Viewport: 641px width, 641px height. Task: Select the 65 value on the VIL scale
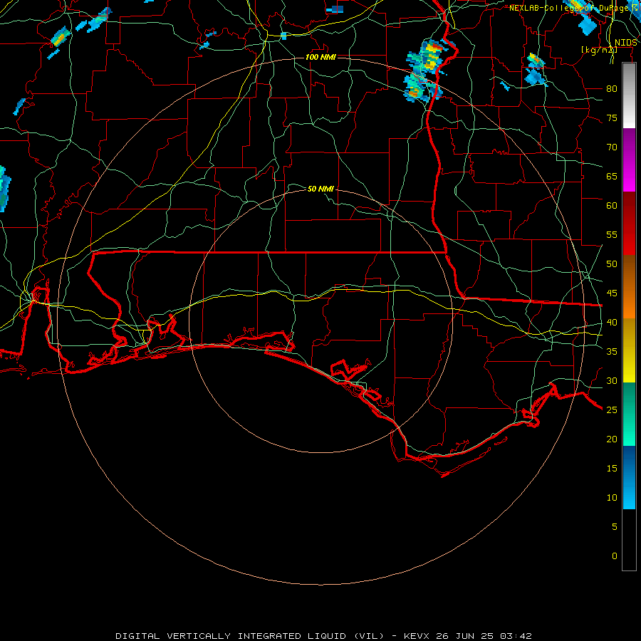point(612,176)
